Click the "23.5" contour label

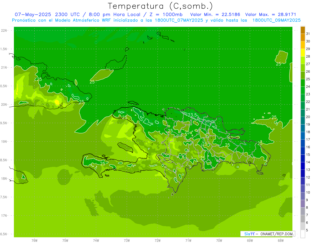click(192, 115)
